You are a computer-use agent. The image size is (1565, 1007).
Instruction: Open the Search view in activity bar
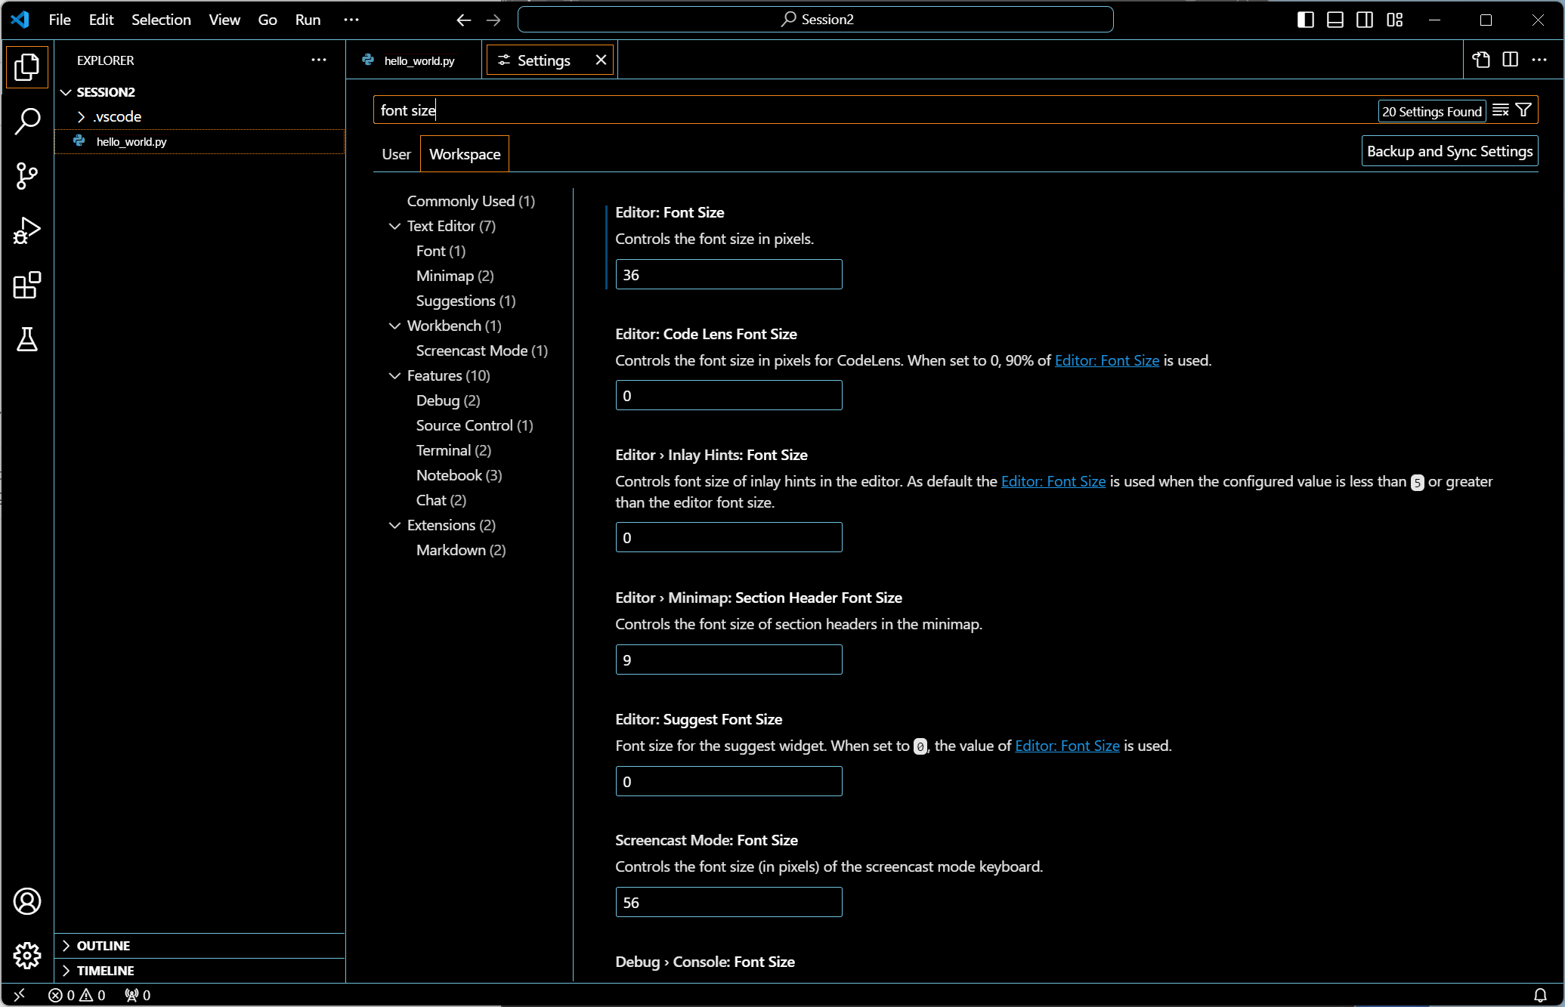[27, 121]
